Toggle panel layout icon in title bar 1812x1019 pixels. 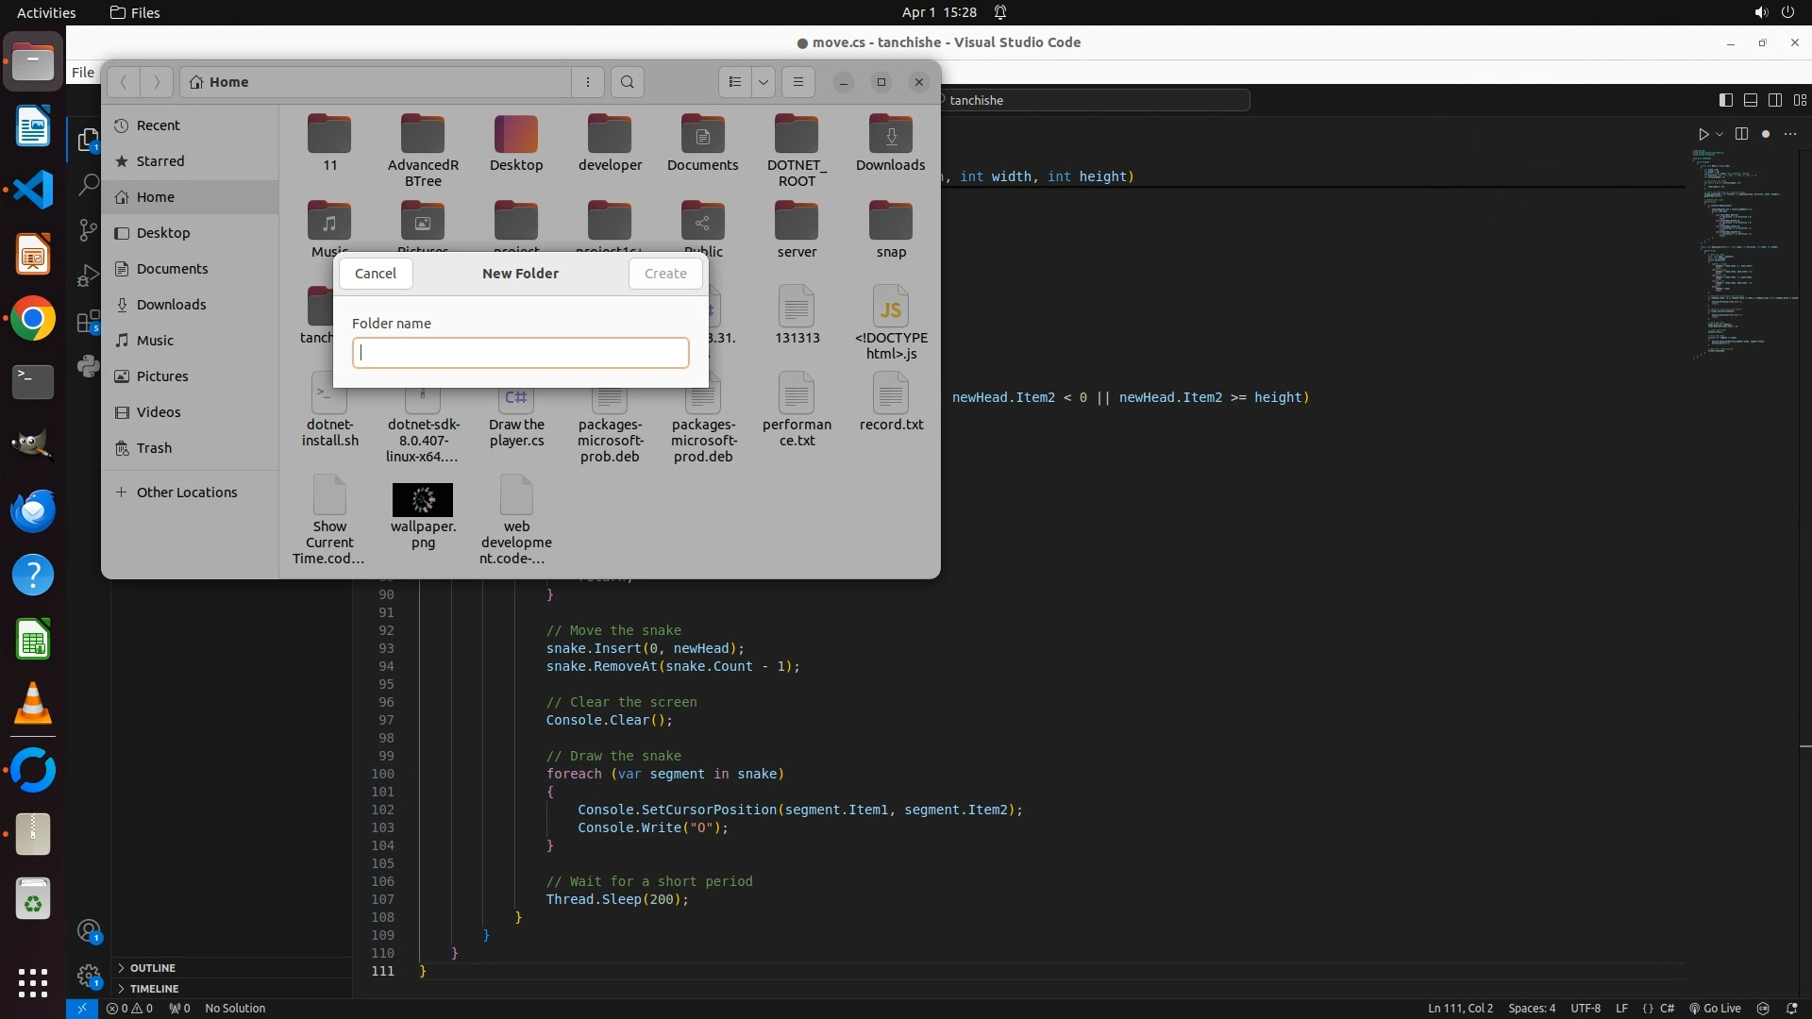click(x=1751, y=100)
